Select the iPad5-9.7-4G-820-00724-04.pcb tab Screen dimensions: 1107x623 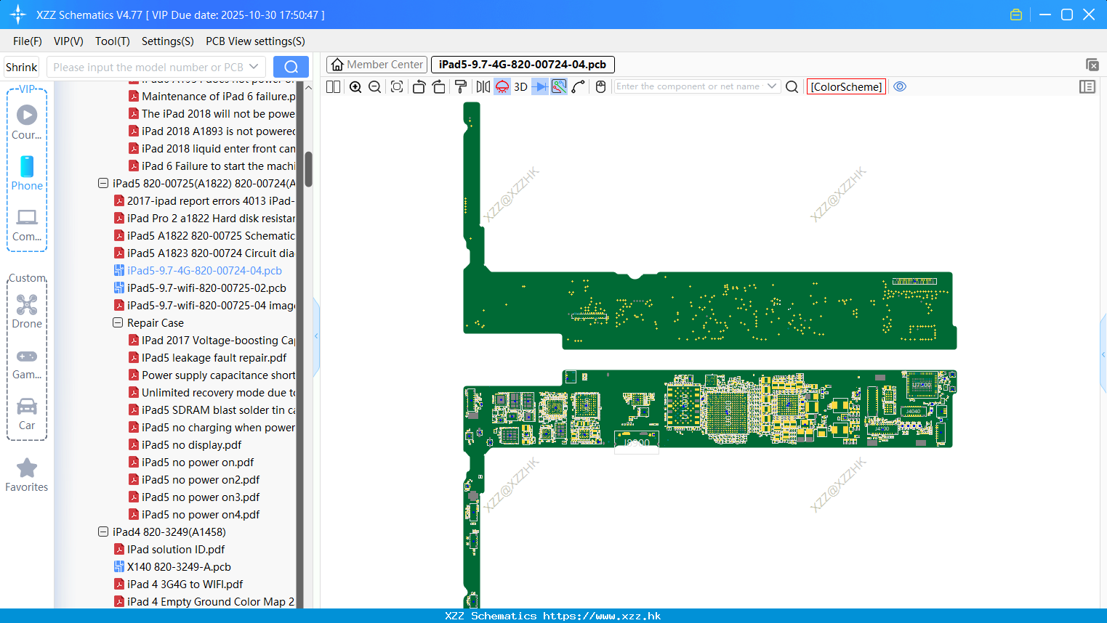(523, 65)
